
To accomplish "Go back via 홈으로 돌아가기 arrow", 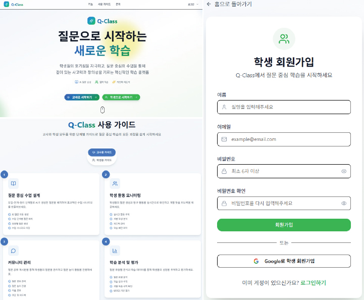I will click(209, 4).
